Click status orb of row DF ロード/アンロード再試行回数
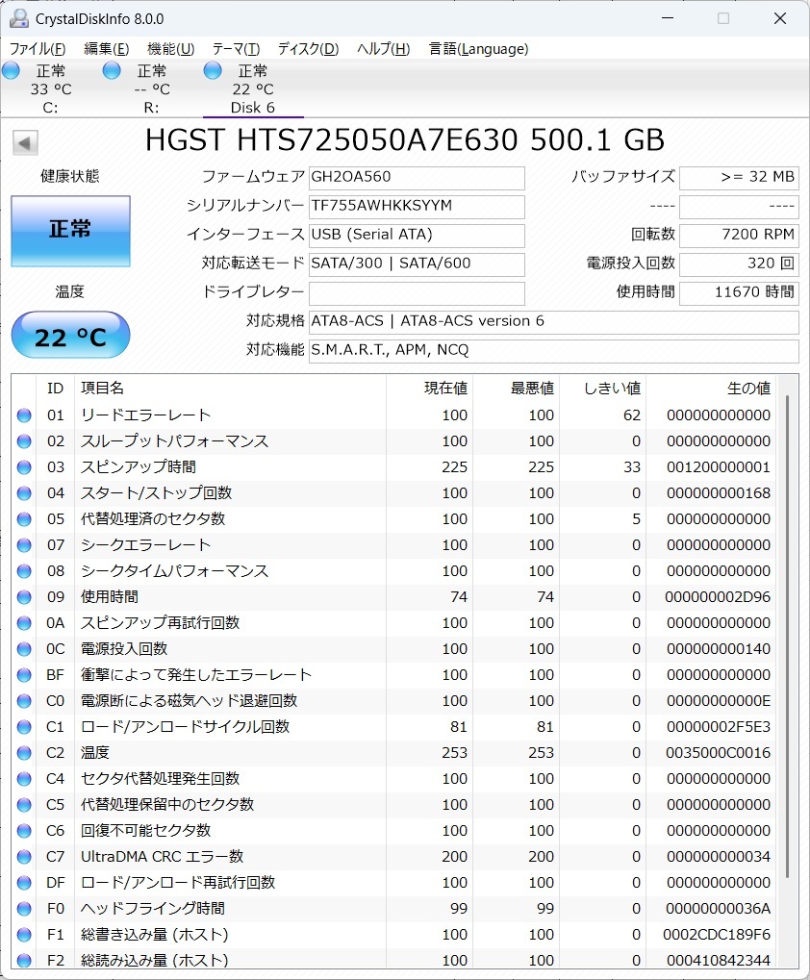This screenshot has width=810, height=980. click(x=24, y=883)
